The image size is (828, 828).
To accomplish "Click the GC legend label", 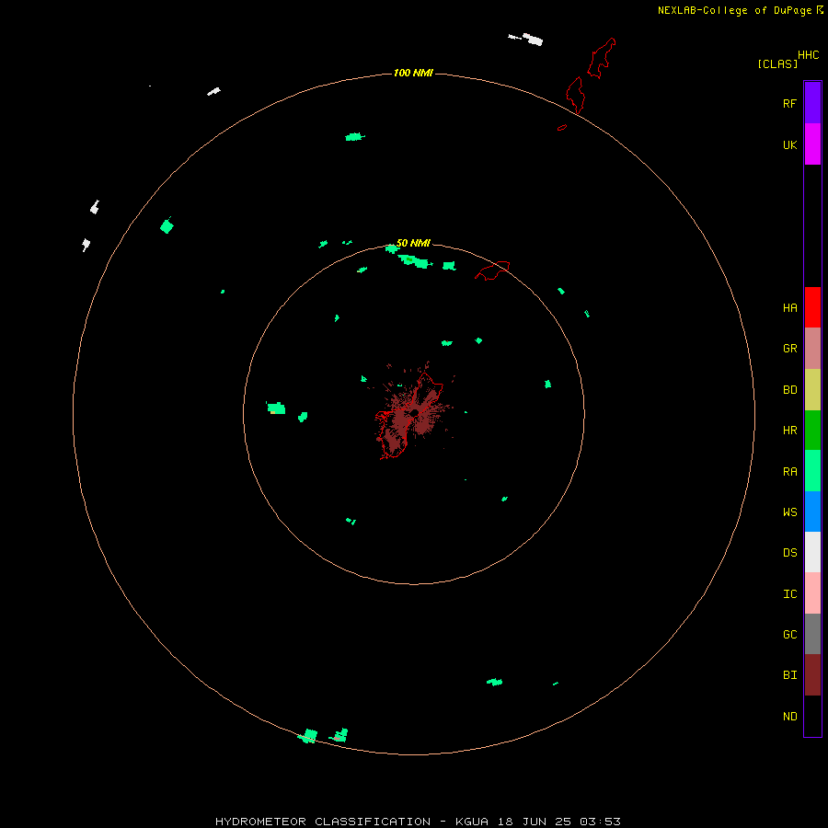I will tap(789, 635).
